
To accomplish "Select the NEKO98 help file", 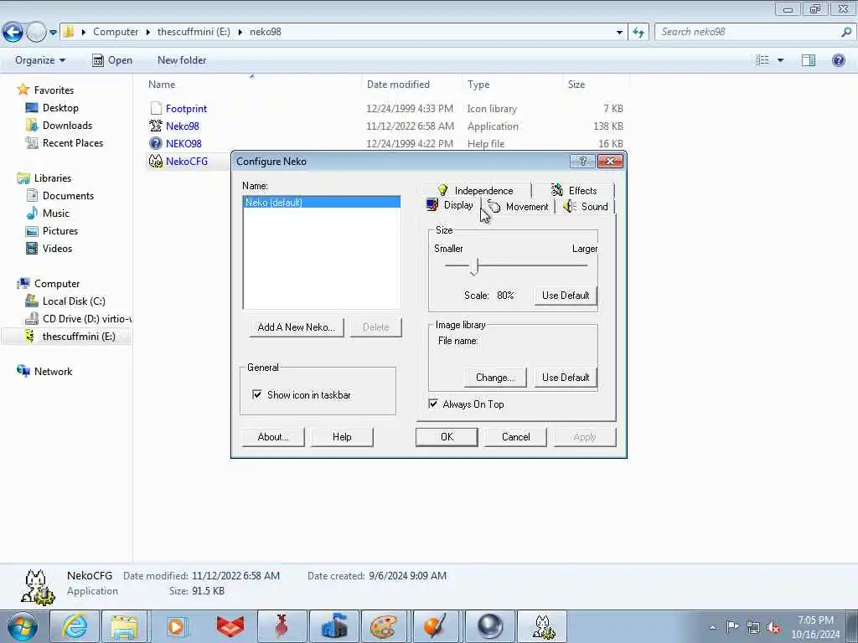I will [x=183, y=143].
